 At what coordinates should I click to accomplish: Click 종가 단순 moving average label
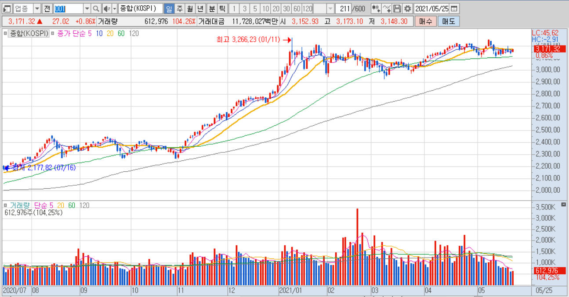71,33
